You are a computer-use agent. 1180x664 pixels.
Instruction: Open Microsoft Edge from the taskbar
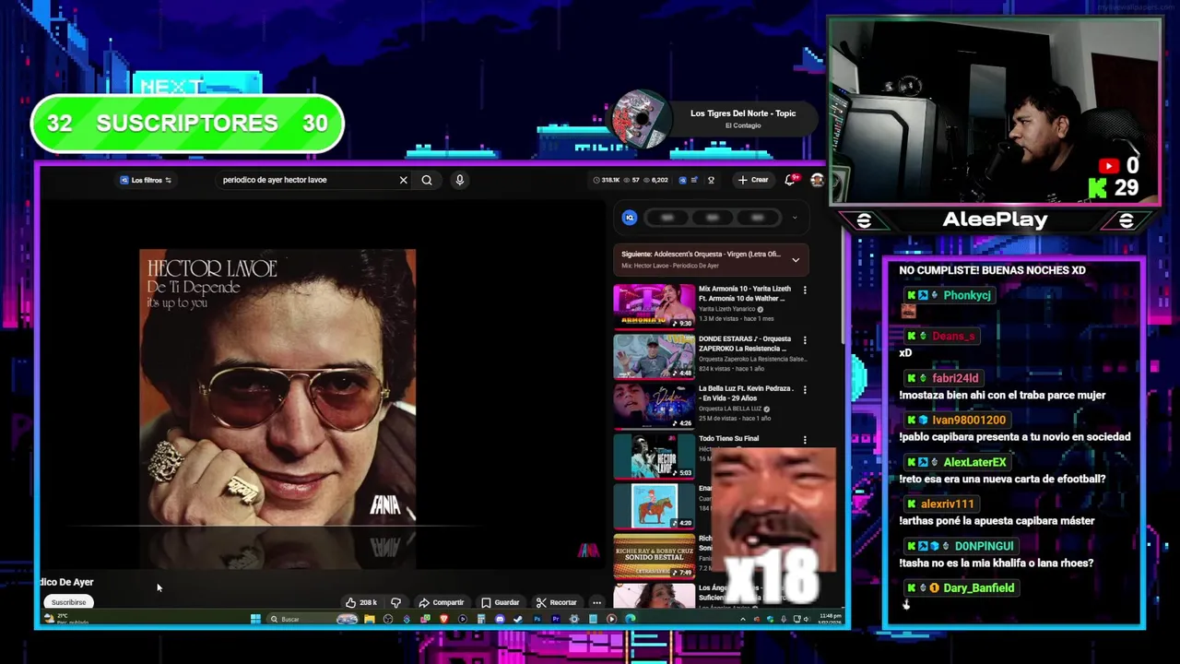click(x=631, y=619)
